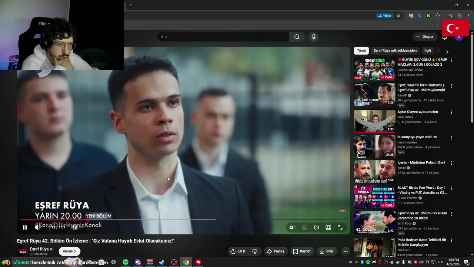Show more filter chips with the right chevron
The width and height of the screenshot is (474, 267).
tap(447, 52)
